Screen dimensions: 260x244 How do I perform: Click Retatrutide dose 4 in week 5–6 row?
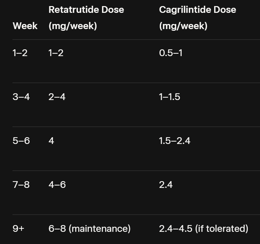click(51, 141)
